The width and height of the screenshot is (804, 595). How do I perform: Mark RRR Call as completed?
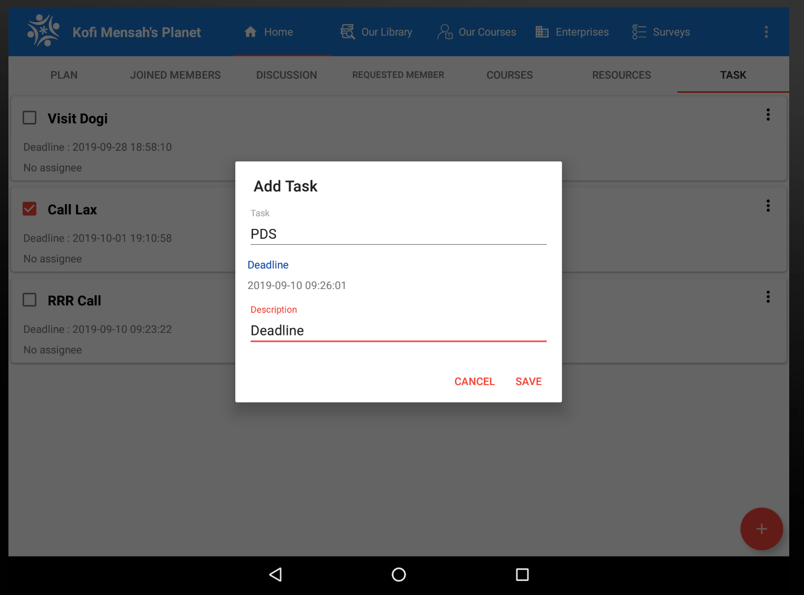tap(29, 300)
